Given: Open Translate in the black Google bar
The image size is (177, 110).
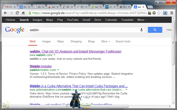Looking at the screenshot, I should pyautogui.click(x=127, y=20).
